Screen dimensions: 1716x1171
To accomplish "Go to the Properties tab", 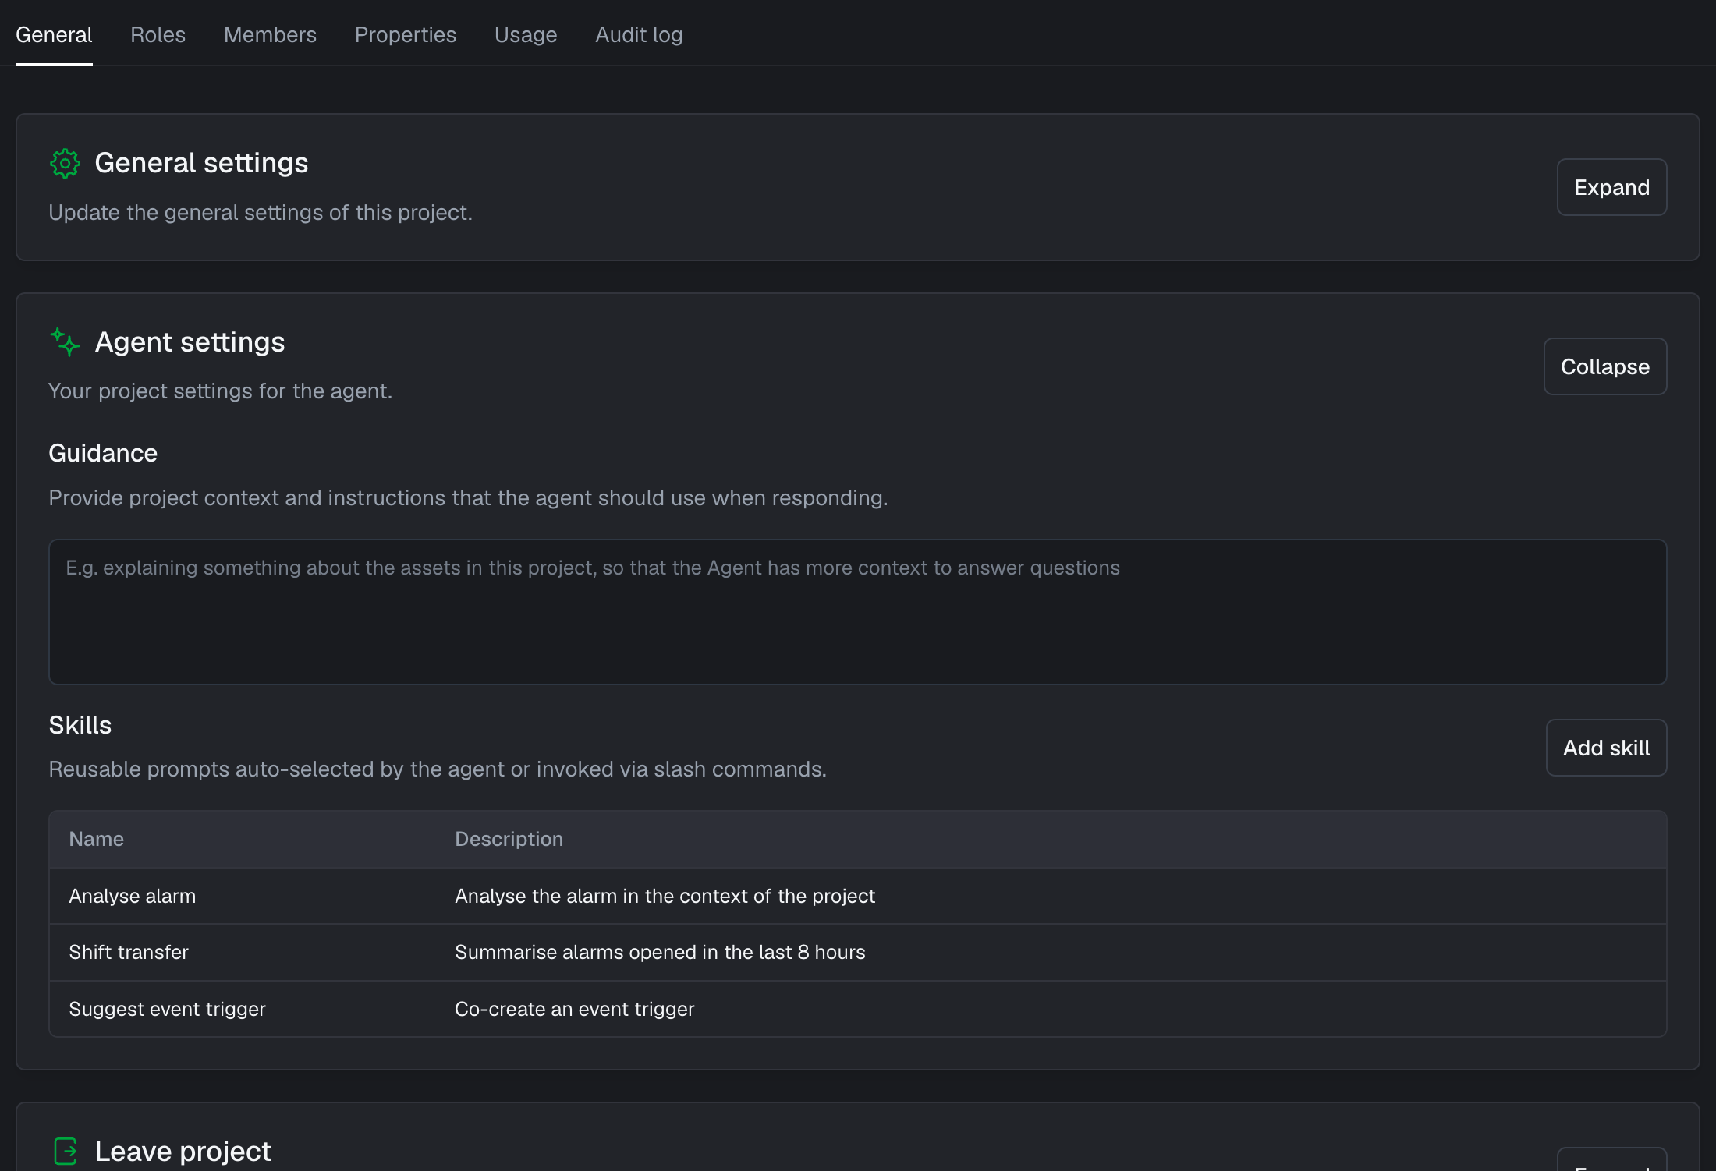I will click(406, 34).
